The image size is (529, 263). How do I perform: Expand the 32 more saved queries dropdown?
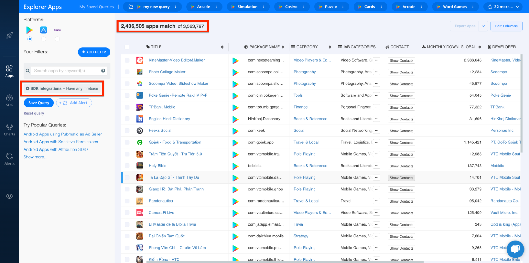tap(503, 7)
